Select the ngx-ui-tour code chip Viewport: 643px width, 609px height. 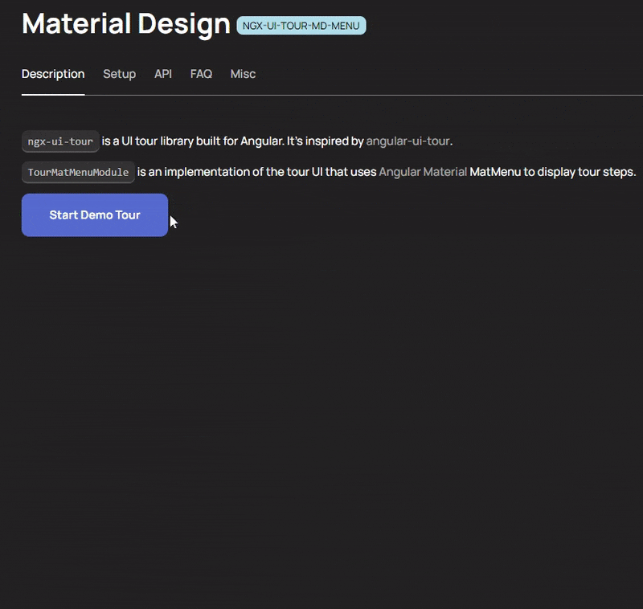click(x=60, y=141)
